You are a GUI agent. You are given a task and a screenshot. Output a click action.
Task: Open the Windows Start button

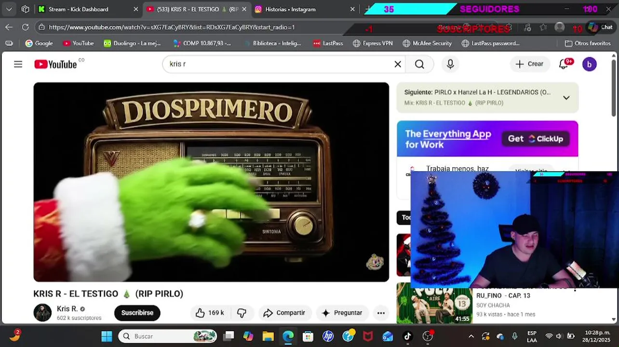(107, 336)
